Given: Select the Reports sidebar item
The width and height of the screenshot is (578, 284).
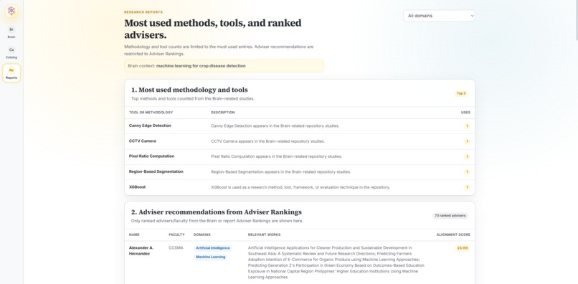Looking at the screenshot, I should point(11,73).
